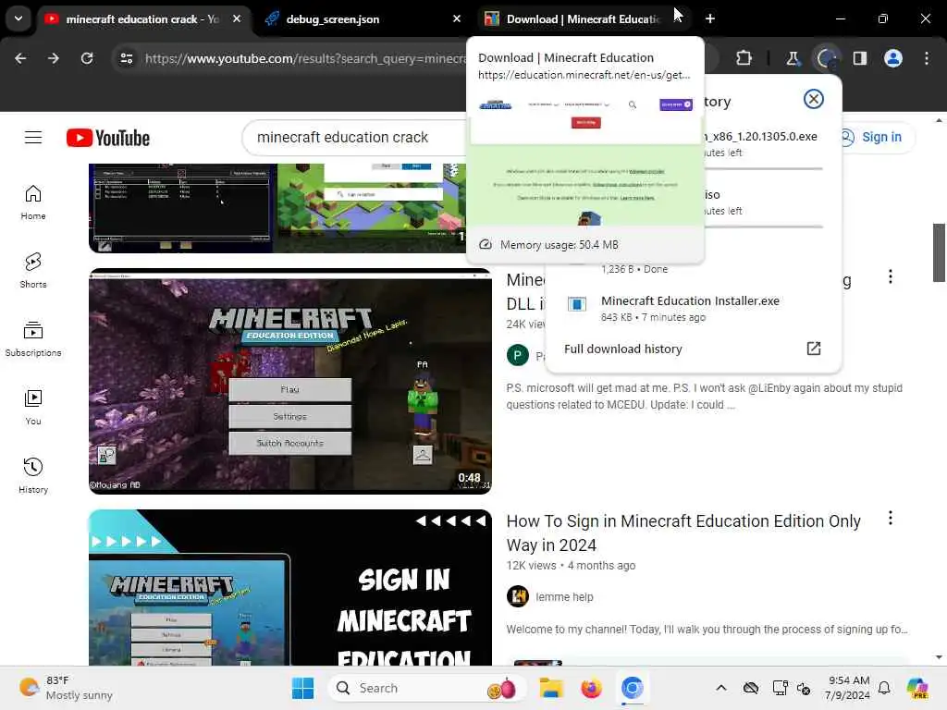Screen dimensions: 947x710
Task: Open the tab search dropdown arrow
Action: [x=18, y=18]
